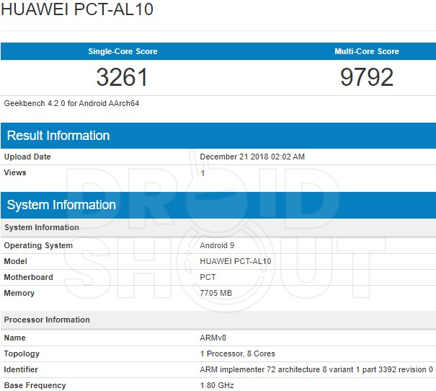This screenshot has height=391, width=436.
Task: Select the 7705 MB memory value
Action: (x=215, y=293)
